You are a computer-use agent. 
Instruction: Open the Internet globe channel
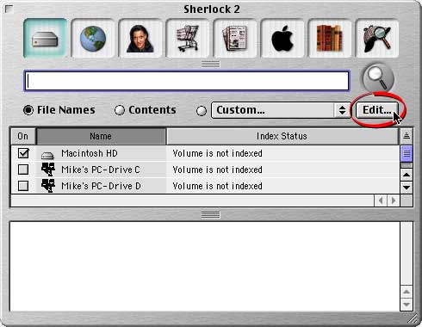[x=93, y=38]
